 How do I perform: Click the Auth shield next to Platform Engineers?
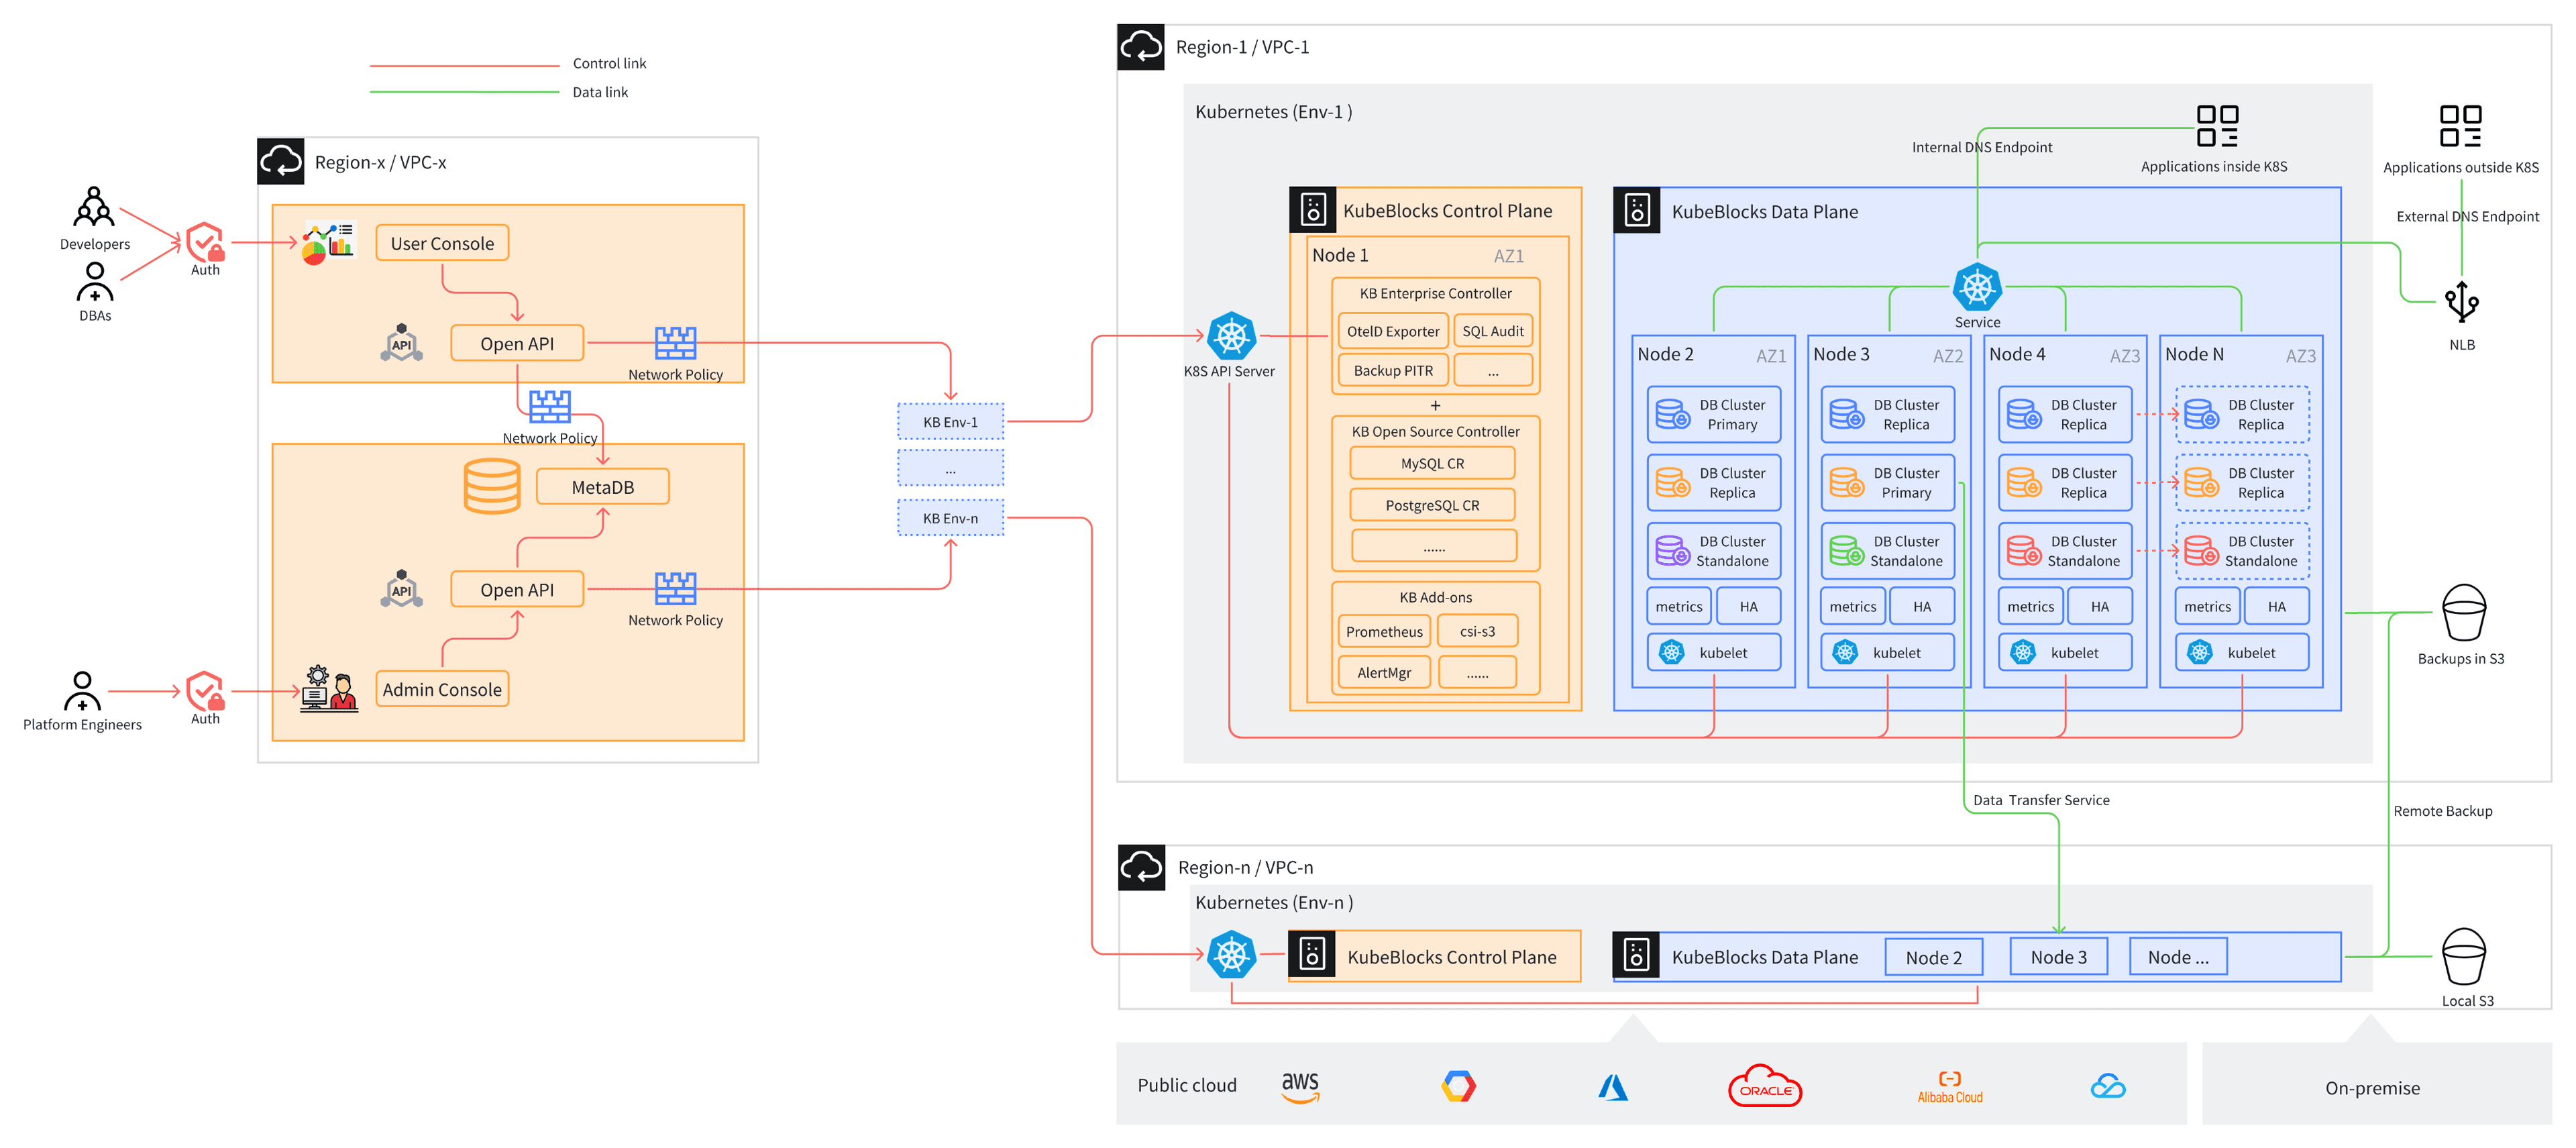pyautogui.click(x=204, y=691)
